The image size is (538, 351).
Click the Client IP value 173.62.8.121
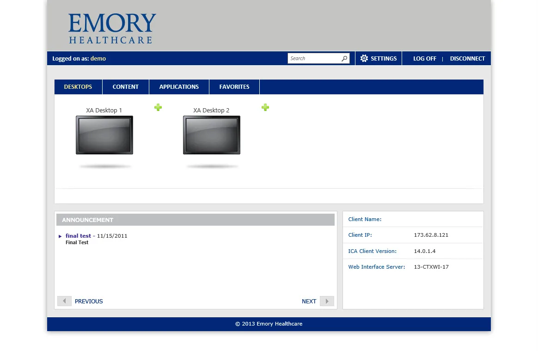(x=431, y=235)
